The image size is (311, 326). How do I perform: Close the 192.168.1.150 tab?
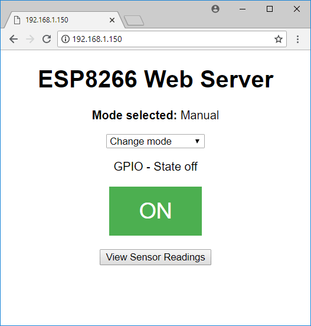click(x=112, y=20)
